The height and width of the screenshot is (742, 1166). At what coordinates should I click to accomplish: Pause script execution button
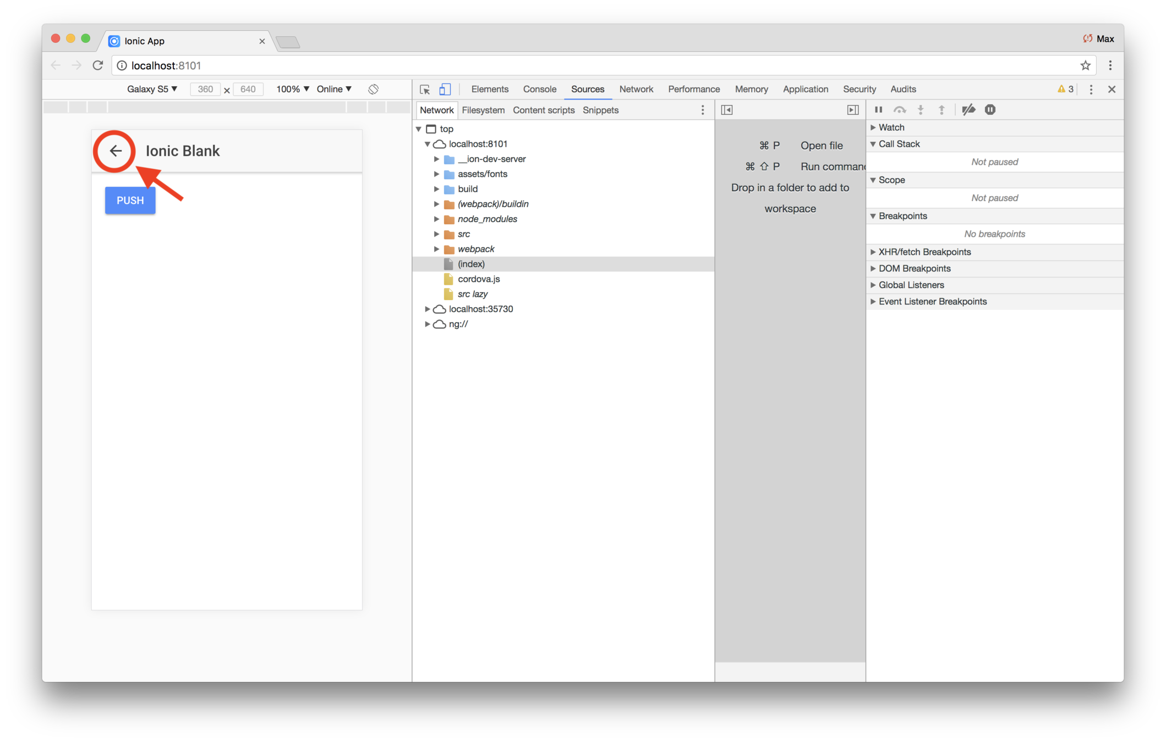click(x=878, y=110)
